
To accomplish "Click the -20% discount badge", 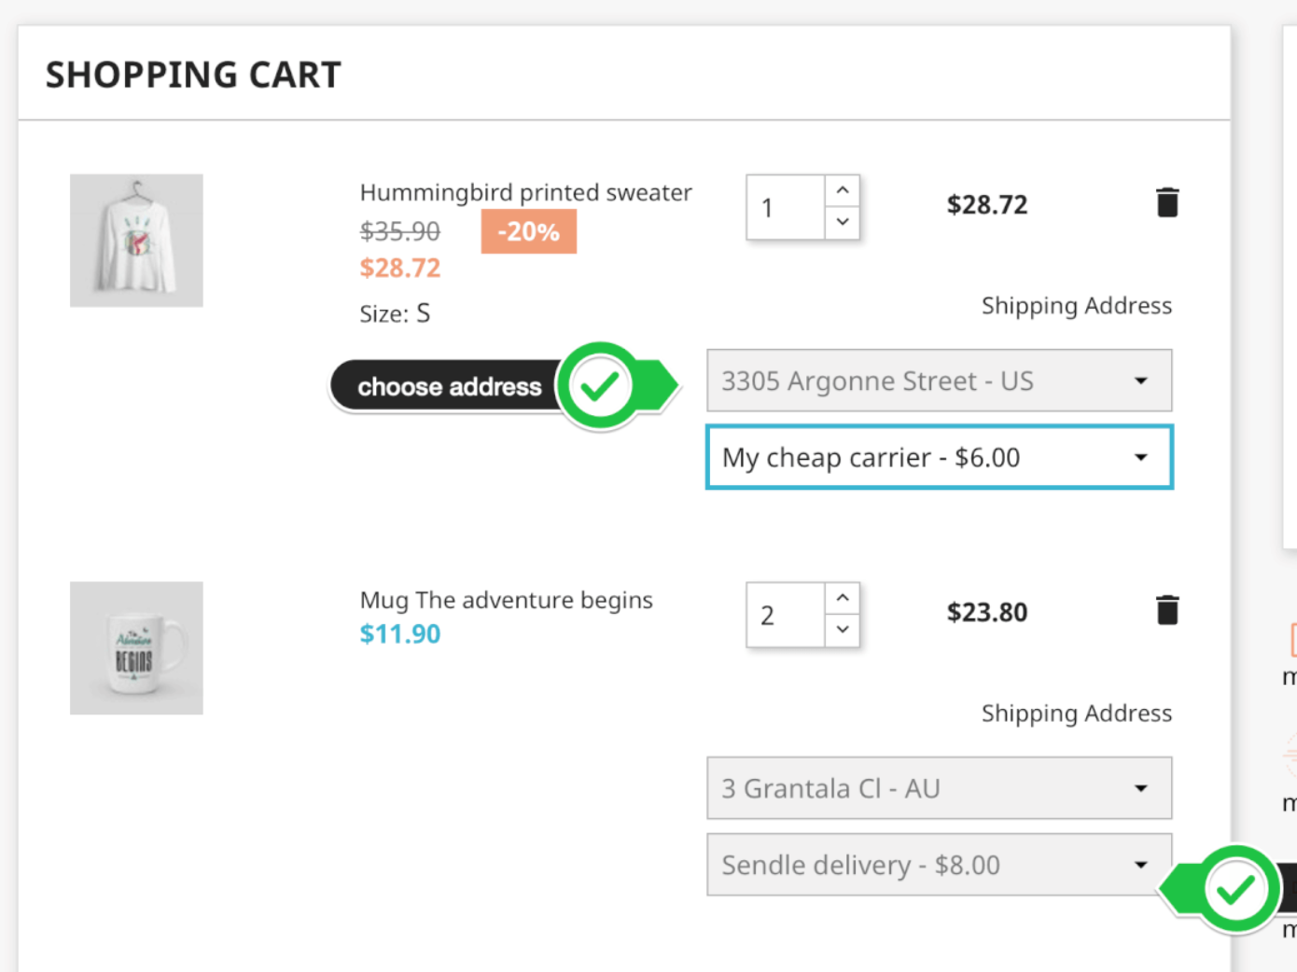I will [528, 231].
